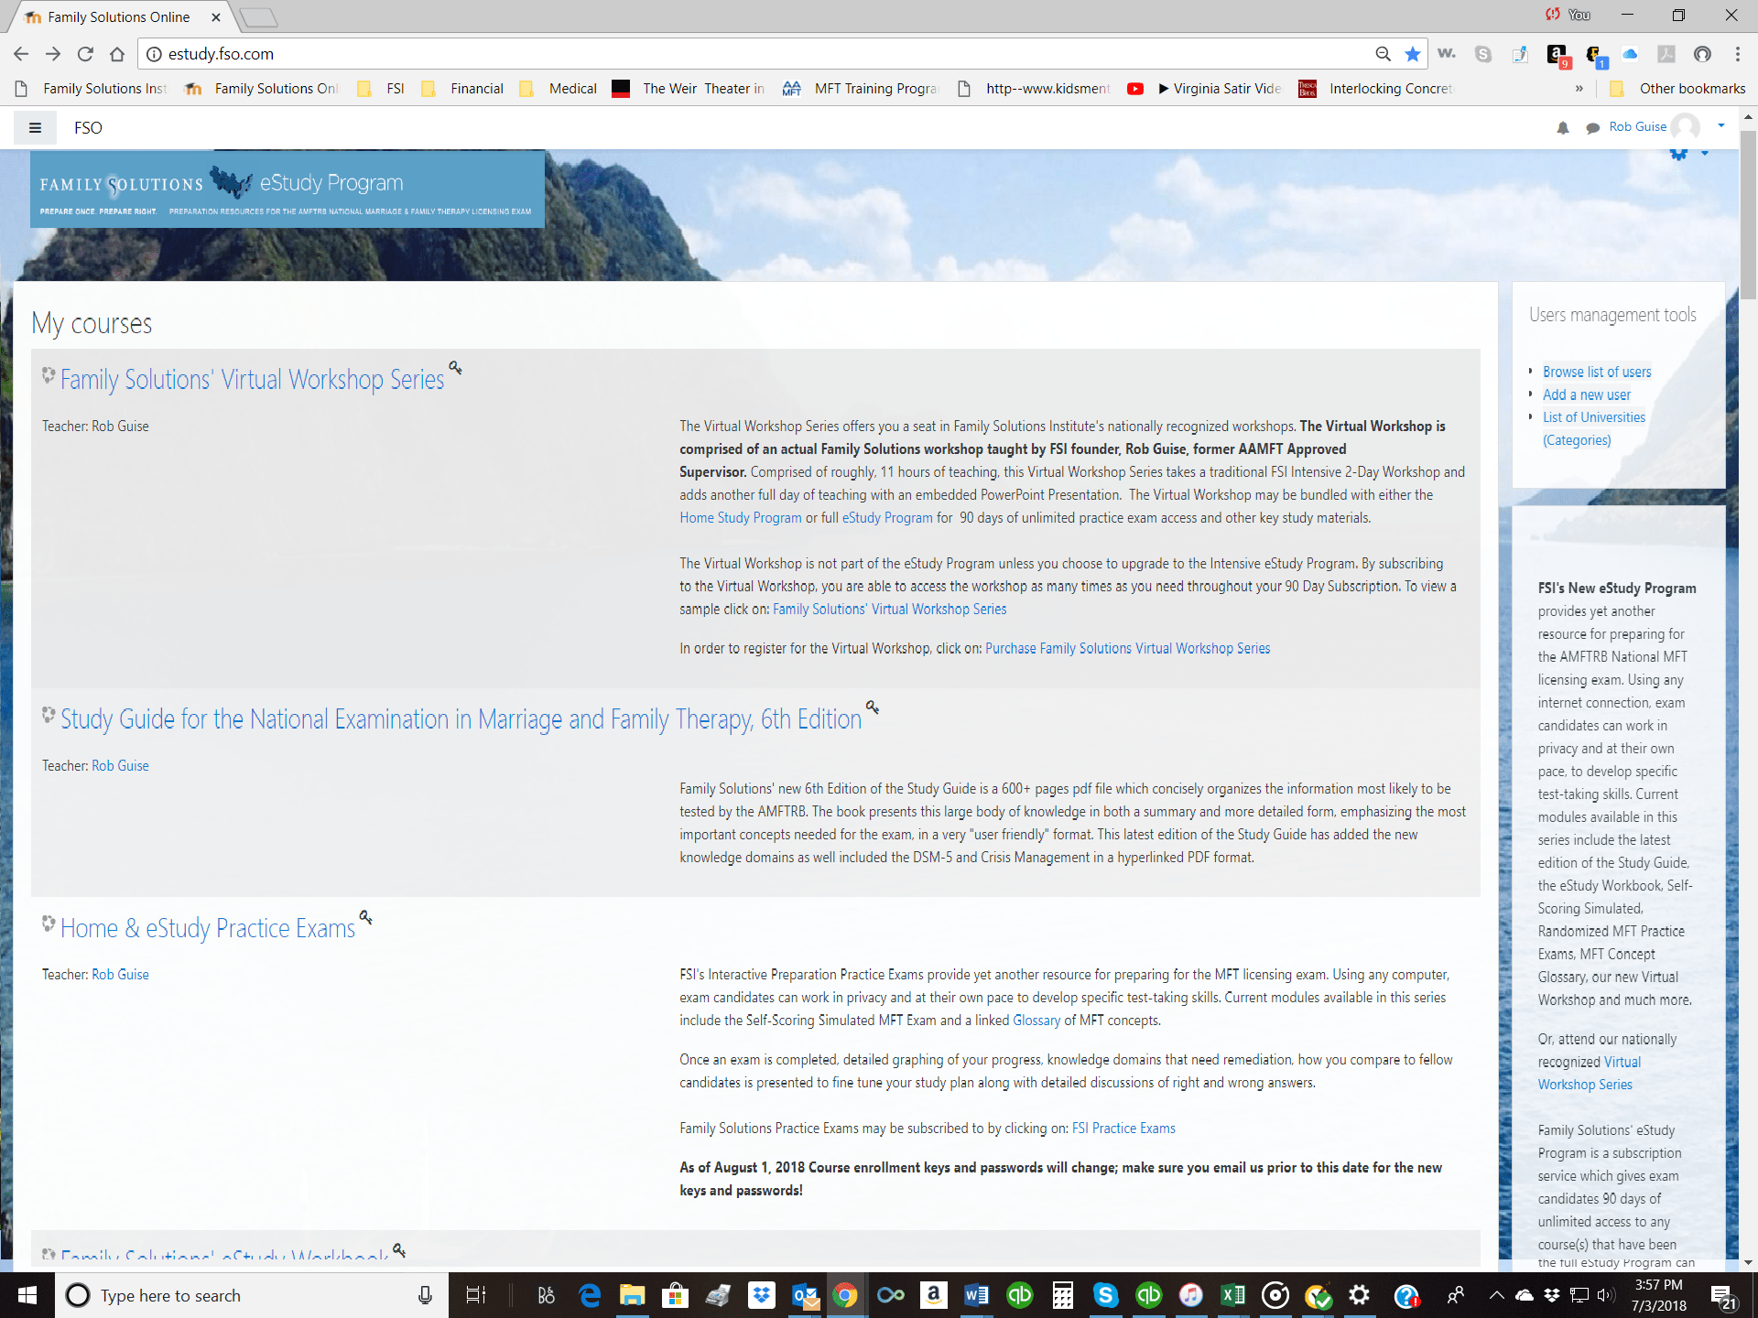Click the key icon beside Virtual Workshop Series
1758x1318 pixels.
455,368
